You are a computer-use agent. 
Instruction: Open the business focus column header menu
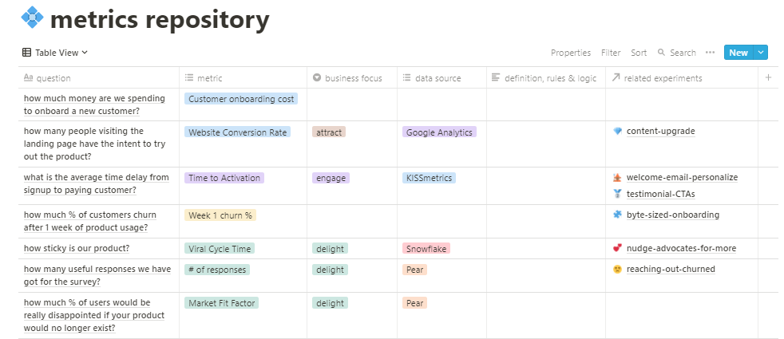pos(352,78)
